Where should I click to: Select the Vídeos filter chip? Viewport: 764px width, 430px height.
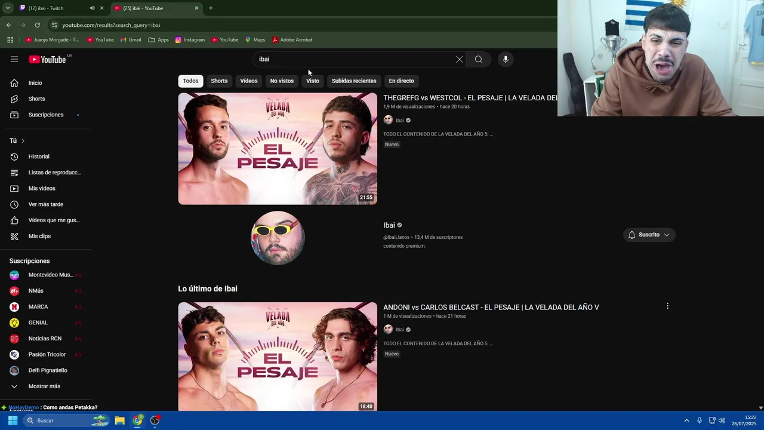[249, 81]
